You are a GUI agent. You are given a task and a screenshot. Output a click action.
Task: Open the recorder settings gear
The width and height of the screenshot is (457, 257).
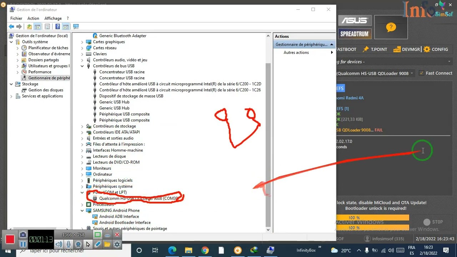click(x=117, y=244)
